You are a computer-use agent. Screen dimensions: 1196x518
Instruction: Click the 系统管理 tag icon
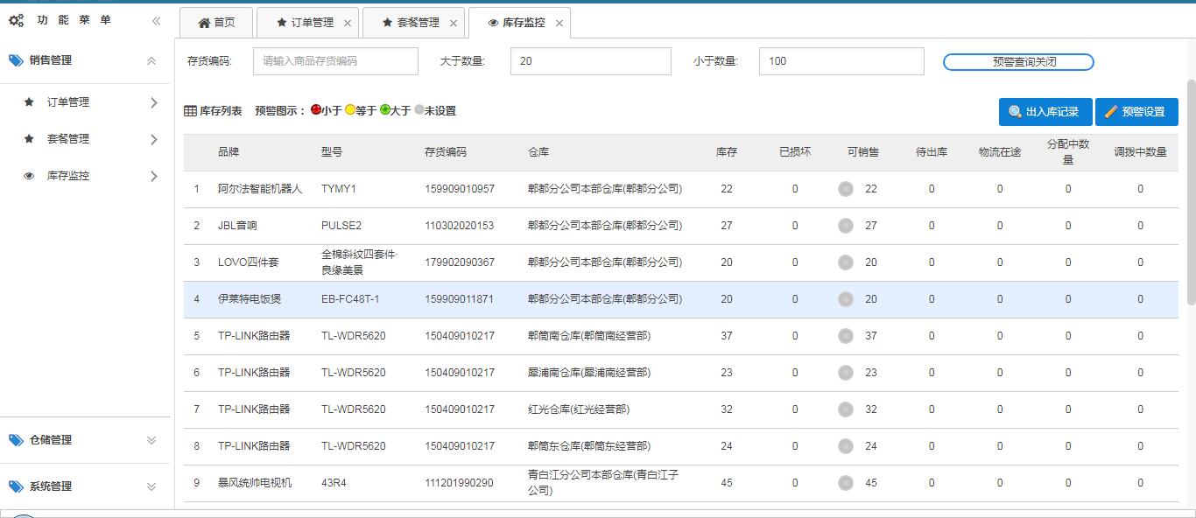pos(16,486)
